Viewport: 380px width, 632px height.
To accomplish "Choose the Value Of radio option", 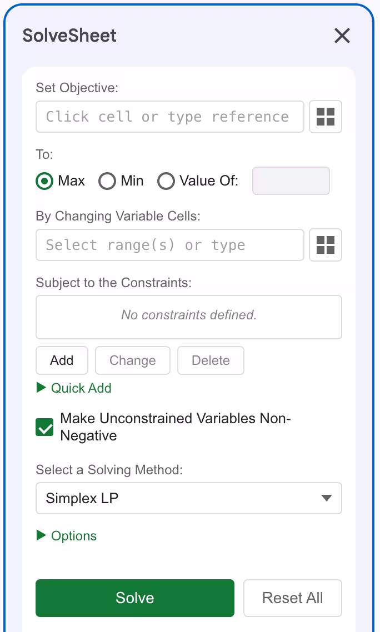I will (x=166, y=181).
